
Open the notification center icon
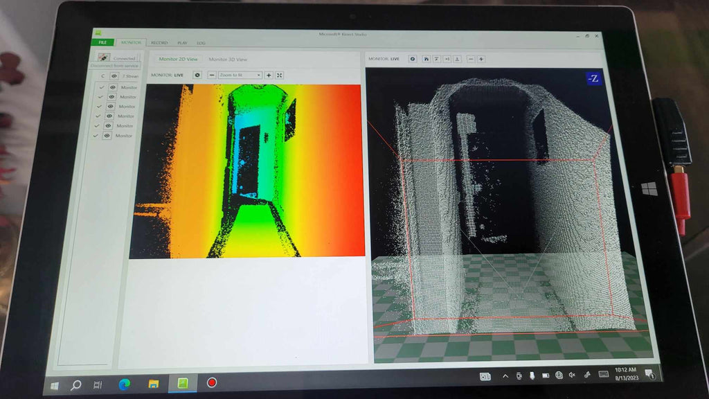click(x=649, y=373)
